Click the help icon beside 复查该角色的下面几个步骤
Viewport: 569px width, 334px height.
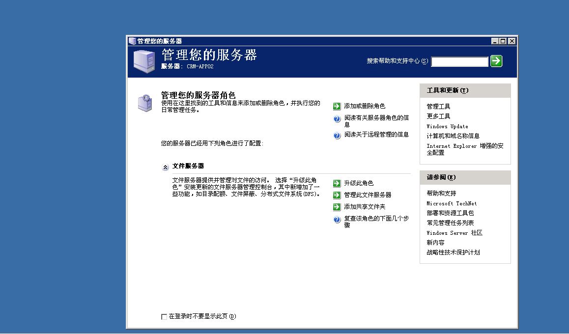(337, 220)
